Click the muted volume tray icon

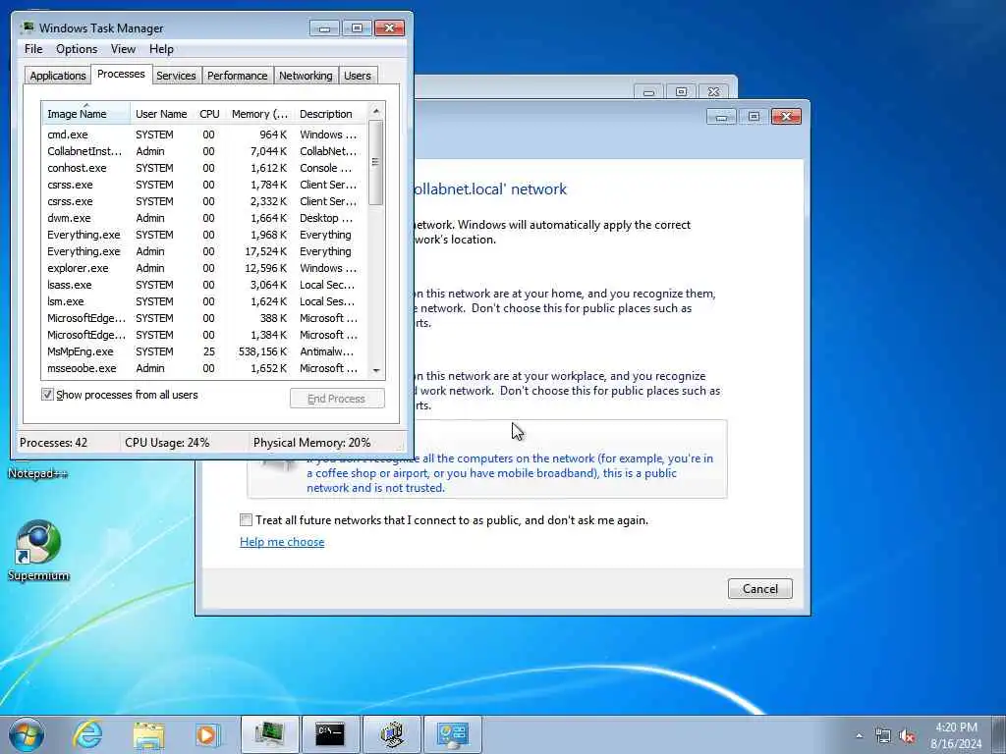coord(907,736)
